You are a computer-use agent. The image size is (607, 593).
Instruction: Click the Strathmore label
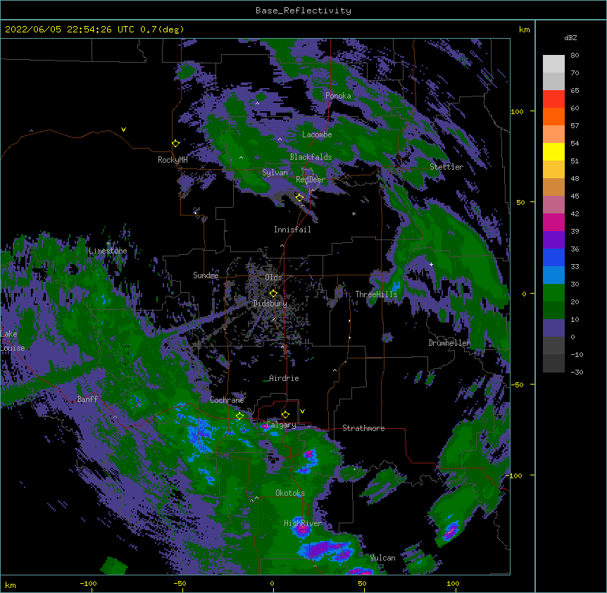(x=363, y=428)
